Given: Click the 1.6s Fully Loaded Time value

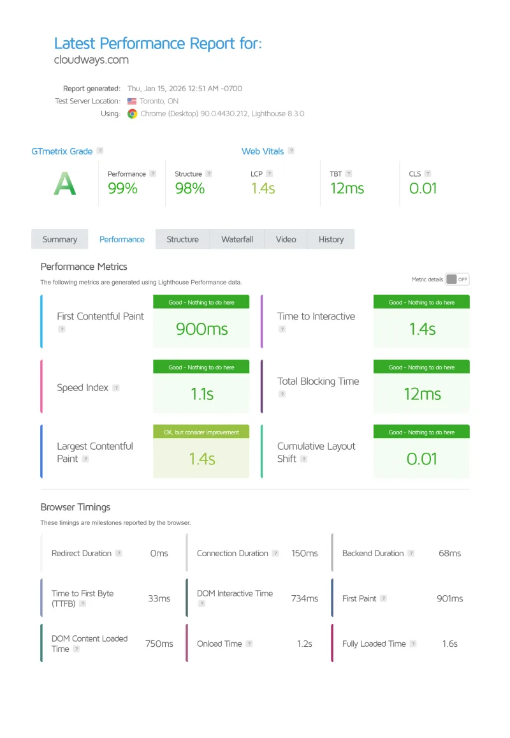Looking at the screenshot, I should (450, 644).
